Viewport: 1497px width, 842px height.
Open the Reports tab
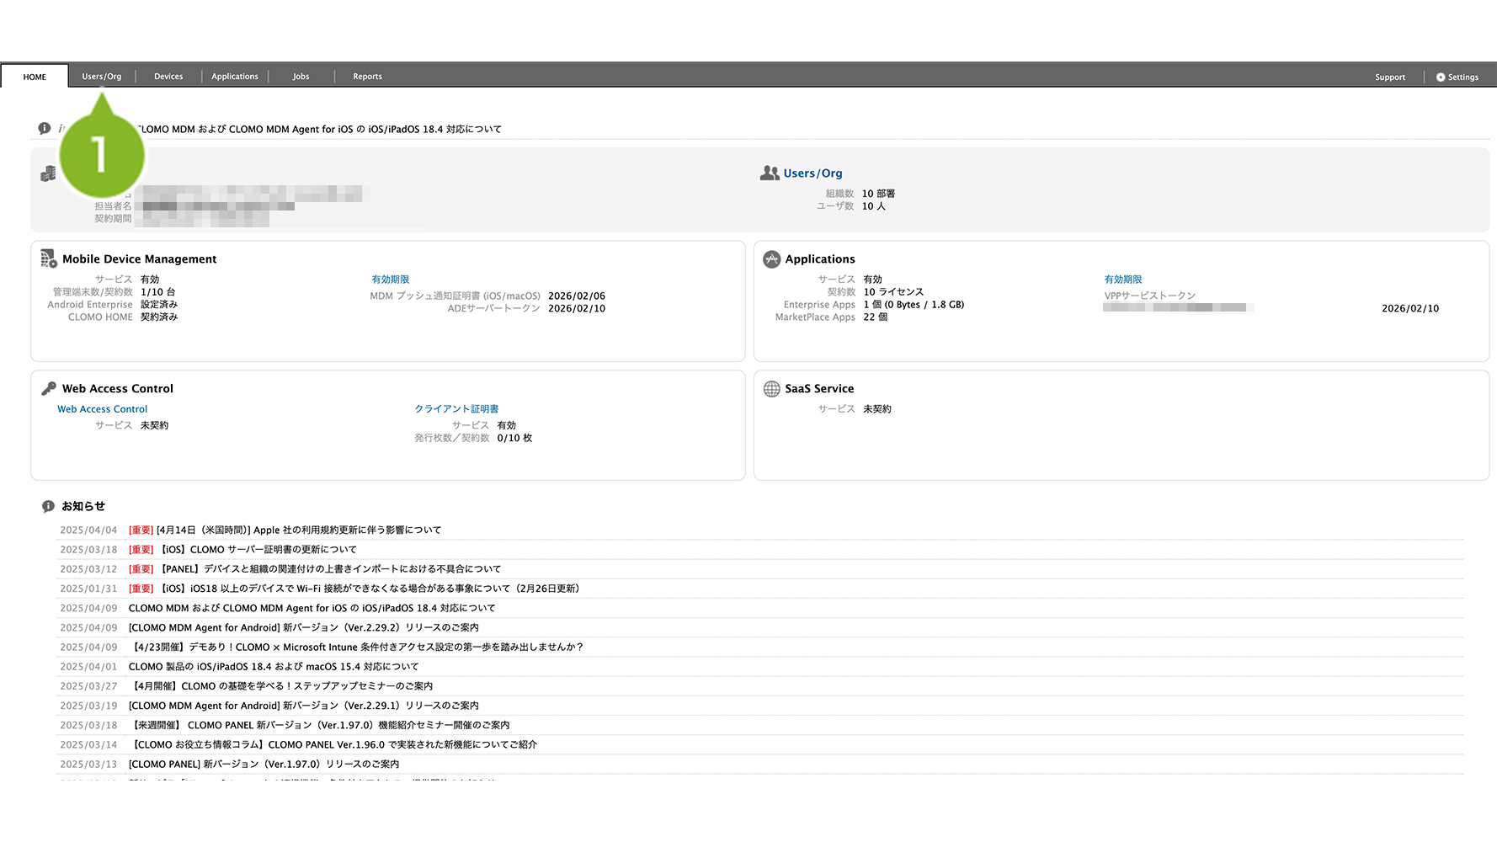[x=367, y=77]
